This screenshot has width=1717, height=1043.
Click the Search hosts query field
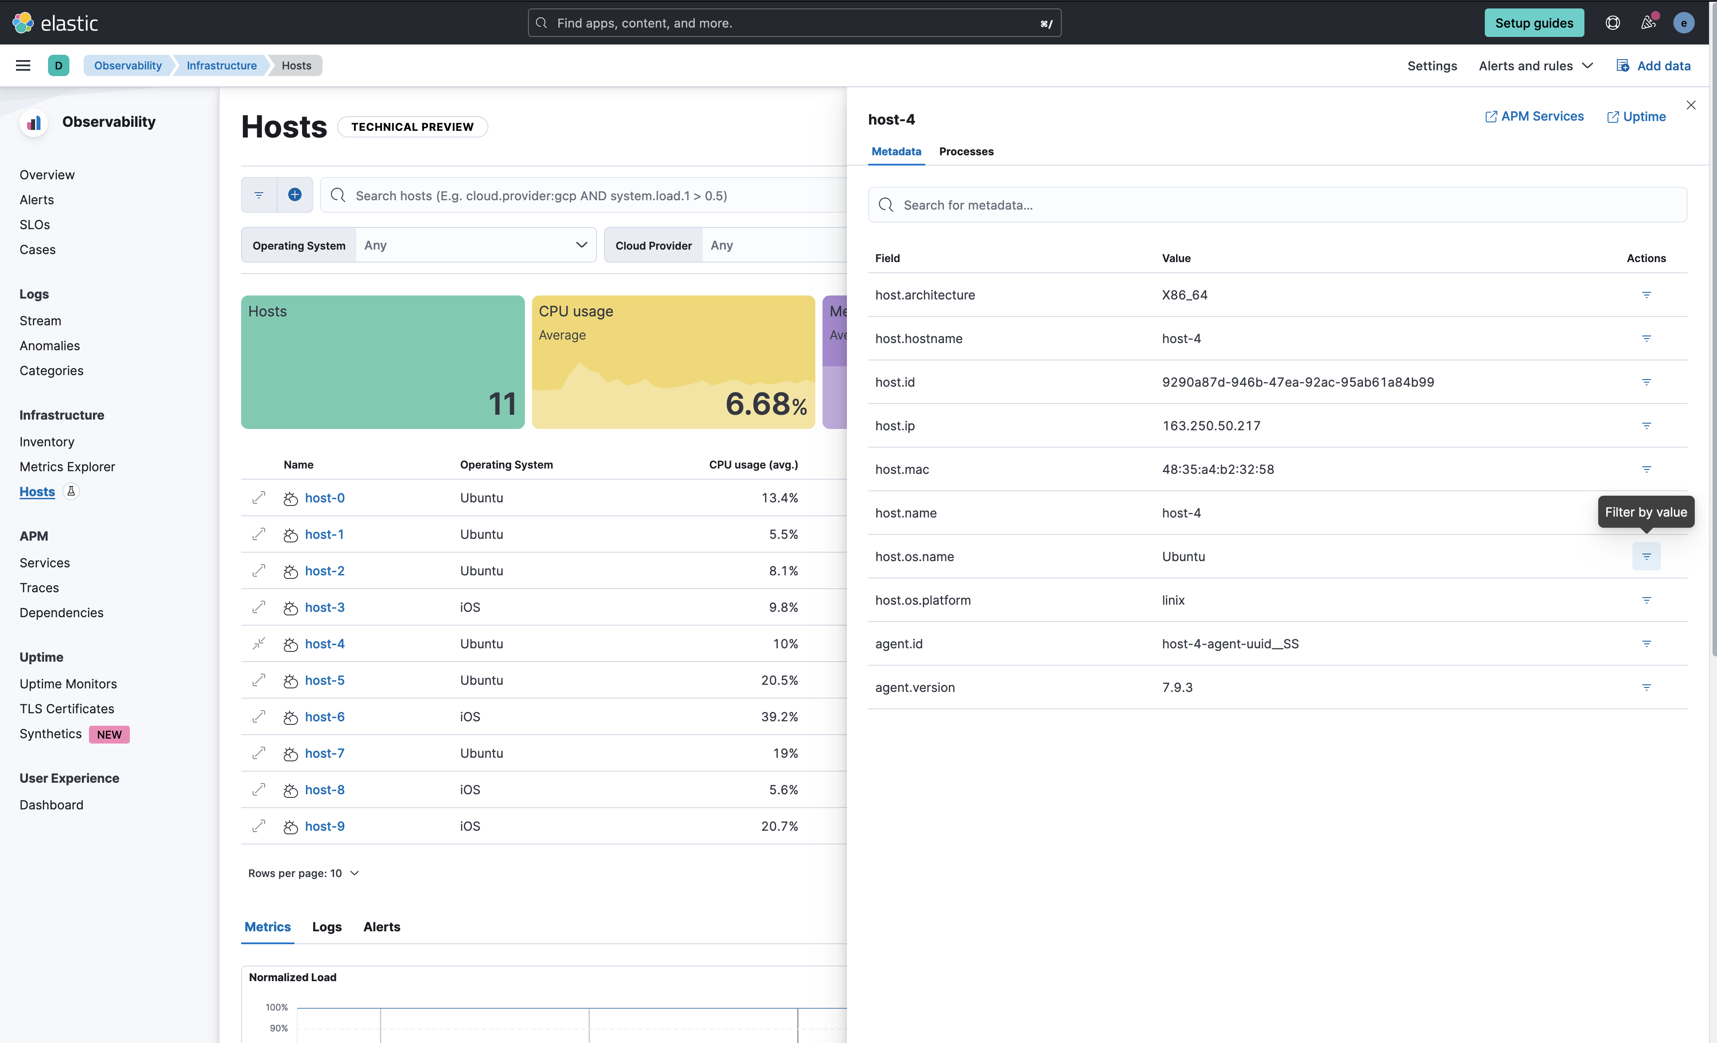[584, 195]
